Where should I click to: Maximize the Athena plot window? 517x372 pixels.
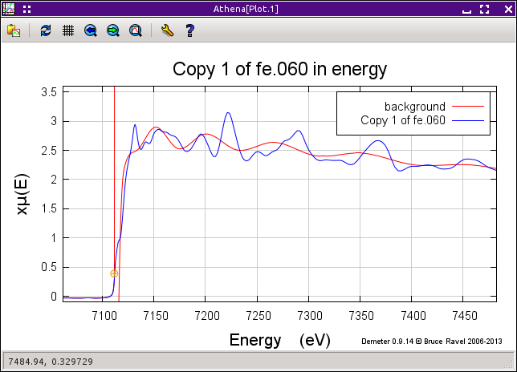tap(484, 9)
